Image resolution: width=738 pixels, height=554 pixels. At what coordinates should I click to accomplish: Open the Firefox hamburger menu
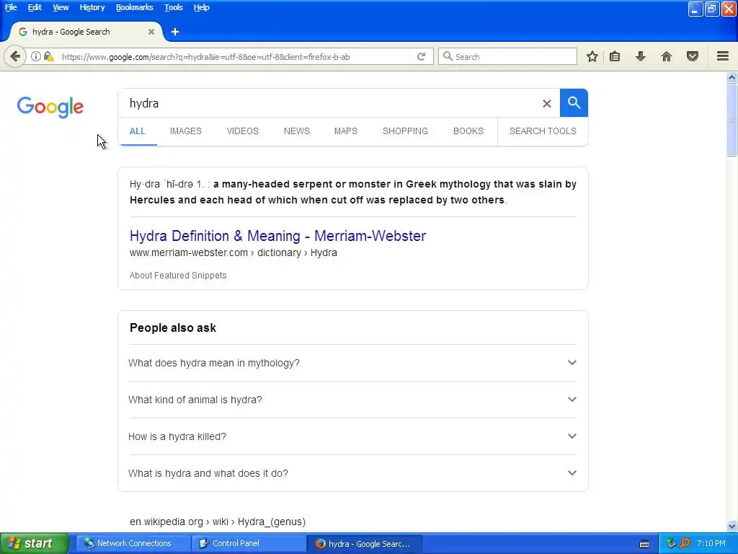[x=723, y=56]
